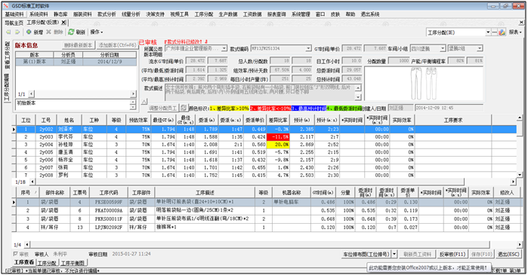Click the 新增 add icon in toolbar
The height and width of the screenshot is (275, 528).
29,32
